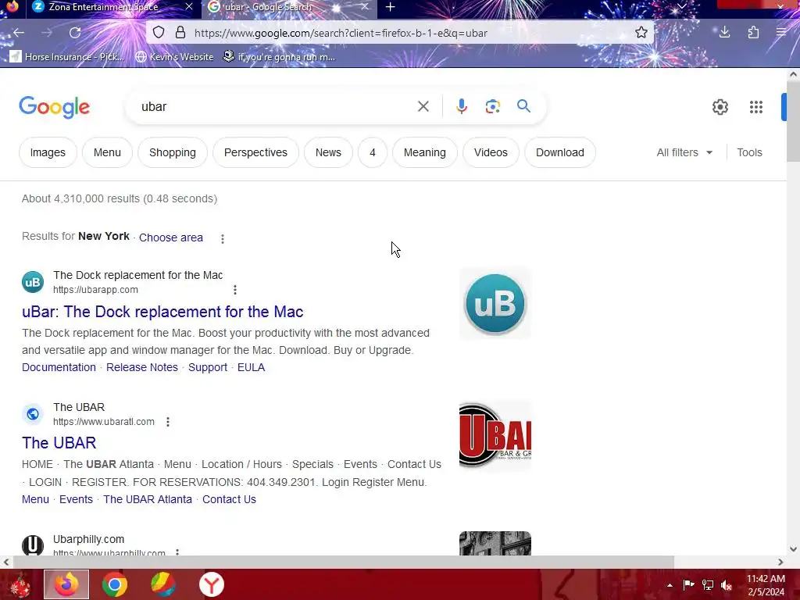Select the Perspectives filter chip
Screen dimensions: 800x600
click(255, 152)
